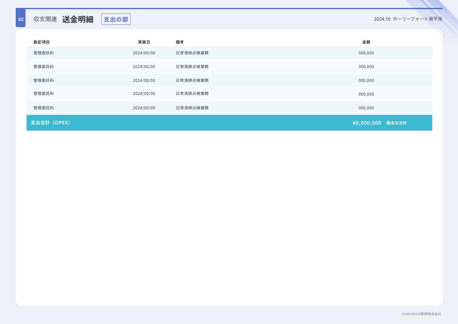Click the amount 000,000 in the fourth row
Viewport: 458px width, 324px height.
[366, 94]
